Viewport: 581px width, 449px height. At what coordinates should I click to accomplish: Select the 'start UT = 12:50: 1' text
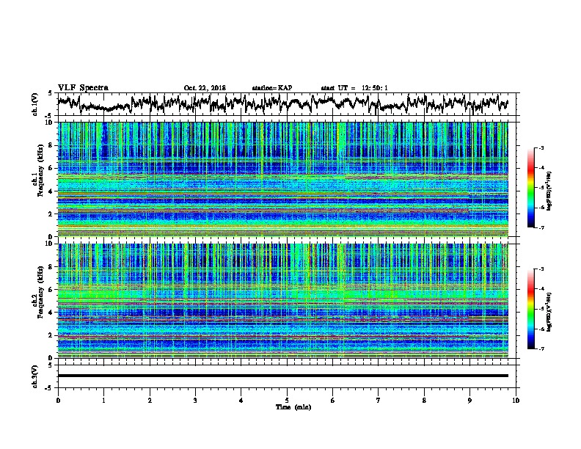[354, 88]
